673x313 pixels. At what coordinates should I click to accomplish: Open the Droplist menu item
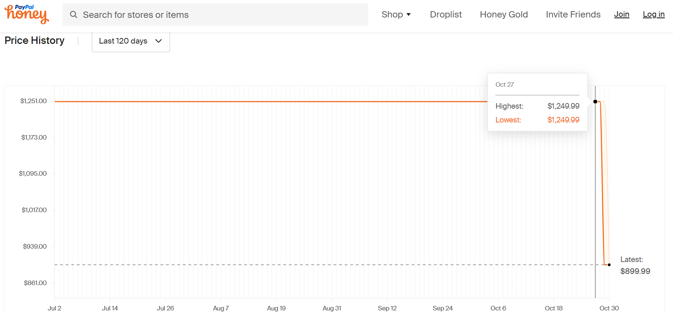pos(446,15)
